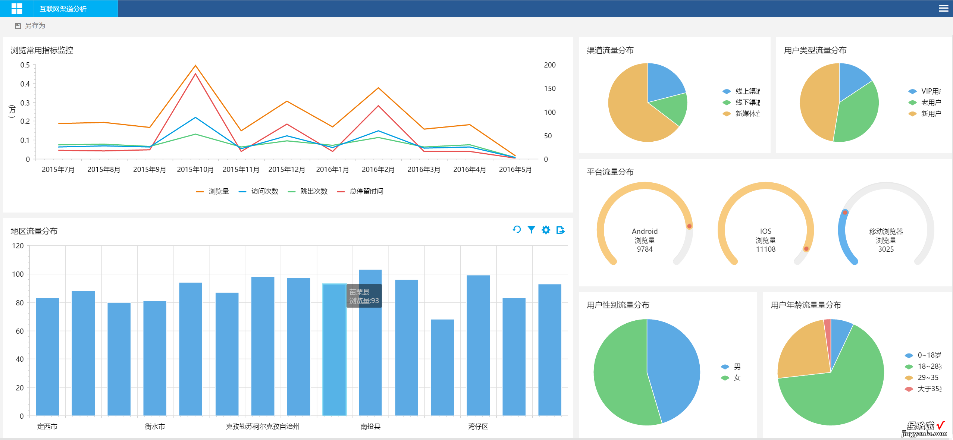Viewport: 953px width, 440px height.
Task: Click the 2015年7月 x-axis label
Action: 58,170
